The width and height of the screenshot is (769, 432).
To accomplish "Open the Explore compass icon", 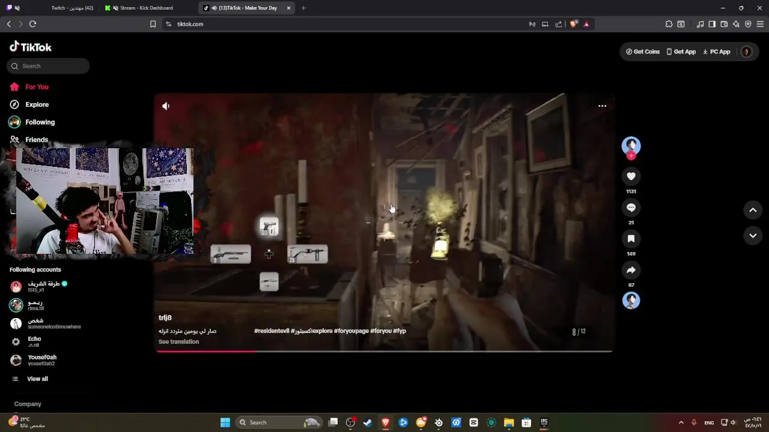I will (x=14, y=104).
